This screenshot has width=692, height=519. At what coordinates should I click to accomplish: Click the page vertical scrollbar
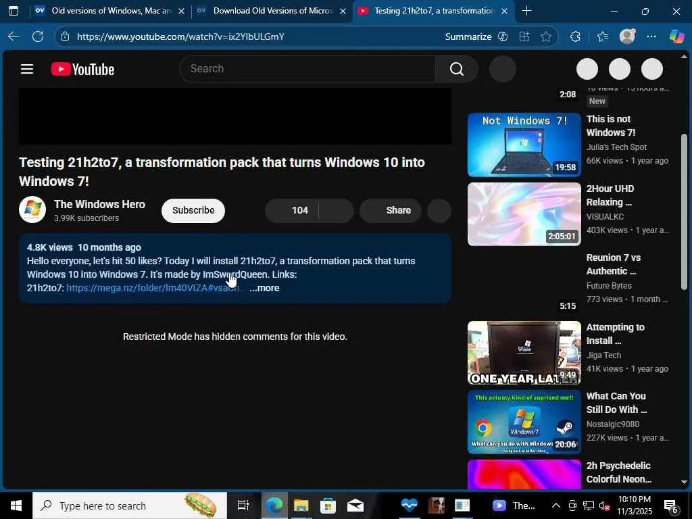[684, 212]
